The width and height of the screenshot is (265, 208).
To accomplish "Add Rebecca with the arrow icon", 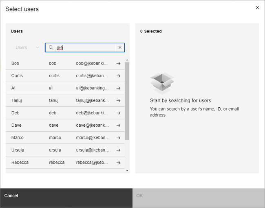I will (x=118, y=162).
